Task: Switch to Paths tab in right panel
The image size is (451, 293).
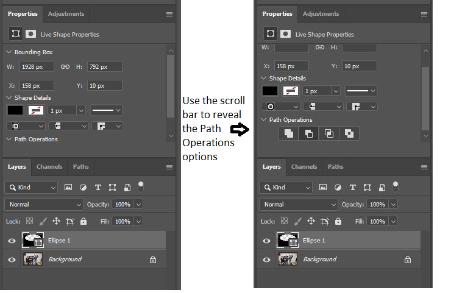Action: point(336,167)
